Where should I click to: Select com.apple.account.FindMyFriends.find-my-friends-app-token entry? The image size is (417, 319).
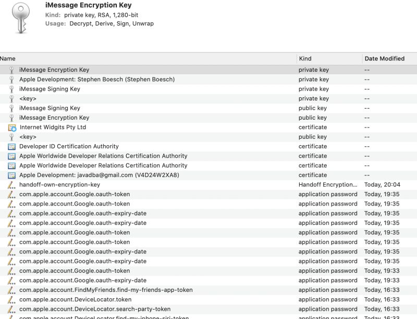pyautogui.click(x=106, y=290)
